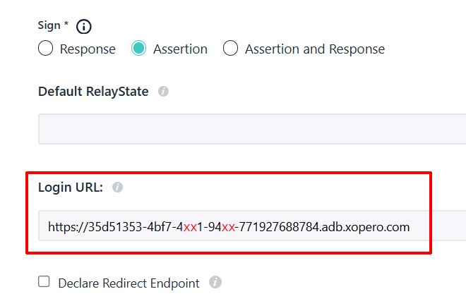Enable the Declare Redirect Endpoint checkbox

tap(44, 282)
